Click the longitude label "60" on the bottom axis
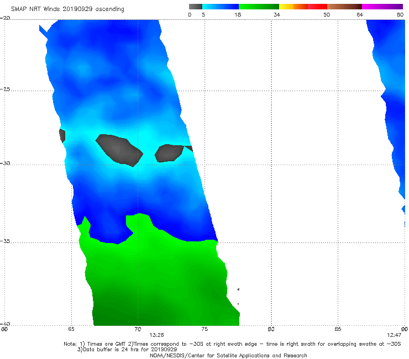The image size is (409, 359). (4, 329)
